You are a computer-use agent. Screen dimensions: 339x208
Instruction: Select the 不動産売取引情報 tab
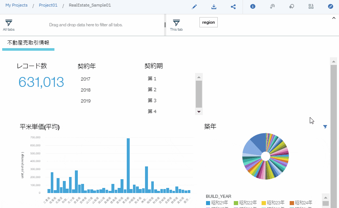[x=28, y=43]
